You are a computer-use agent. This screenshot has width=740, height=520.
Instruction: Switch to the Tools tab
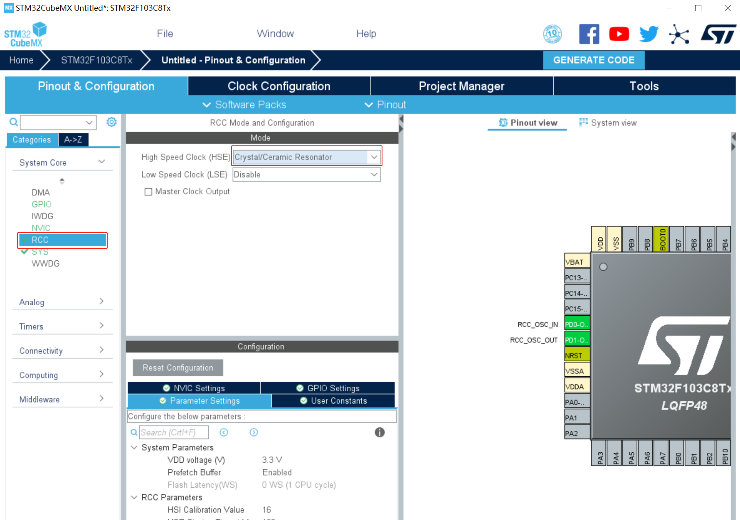(644, 86)
